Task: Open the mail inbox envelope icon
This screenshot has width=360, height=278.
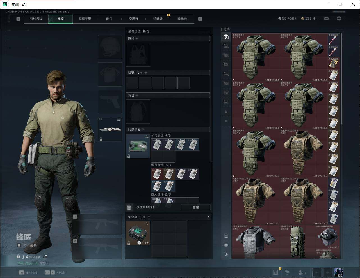Action: [x=327, y=18]
